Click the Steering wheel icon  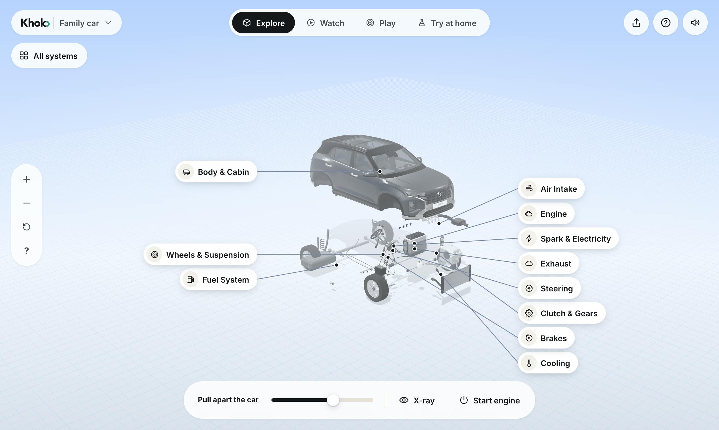tap(529, 288)
